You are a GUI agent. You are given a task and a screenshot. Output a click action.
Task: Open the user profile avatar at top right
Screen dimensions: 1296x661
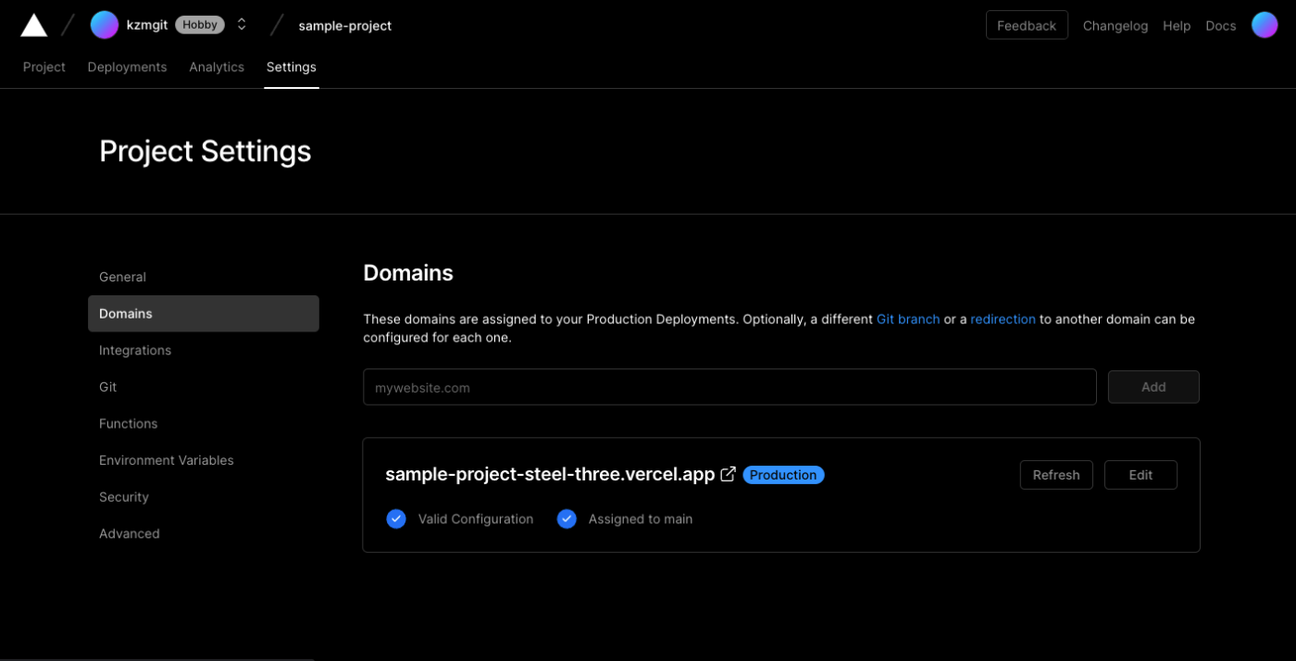pyautogui.click(x=1265, y=25)
